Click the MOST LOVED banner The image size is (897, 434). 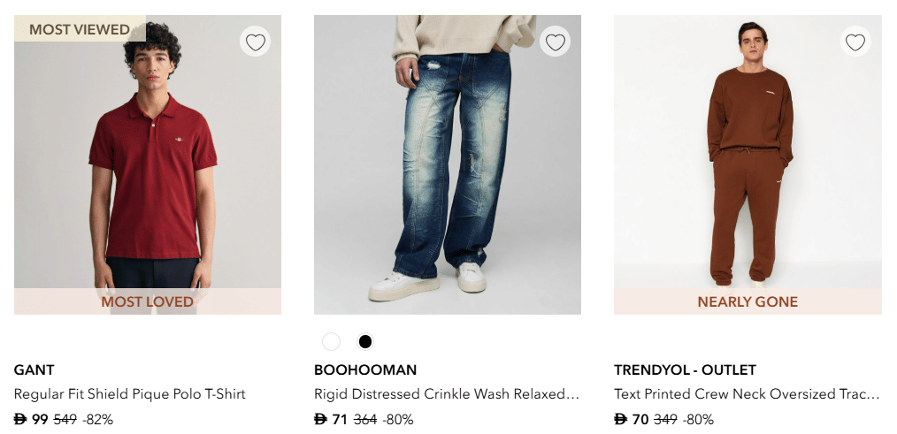click(x=147, y=301)
